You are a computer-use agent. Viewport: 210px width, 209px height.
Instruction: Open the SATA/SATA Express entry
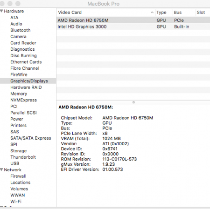(x=31, y=138)
